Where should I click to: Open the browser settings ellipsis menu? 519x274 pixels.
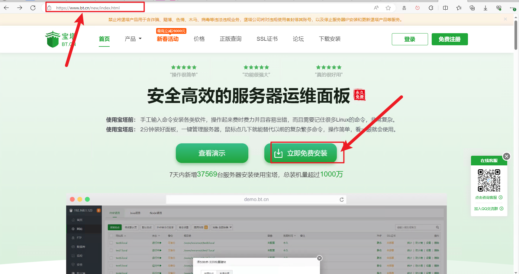click(512, 8)
